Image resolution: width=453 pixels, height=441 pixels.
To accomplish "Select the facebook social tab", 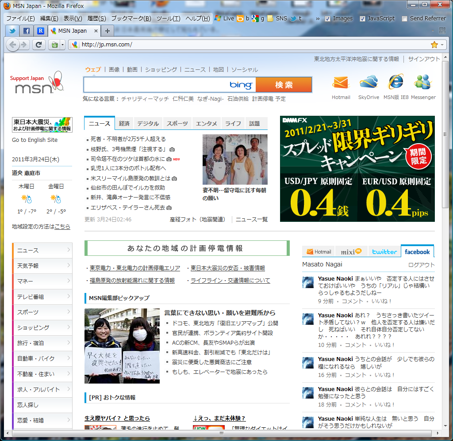I will [417, 252].
